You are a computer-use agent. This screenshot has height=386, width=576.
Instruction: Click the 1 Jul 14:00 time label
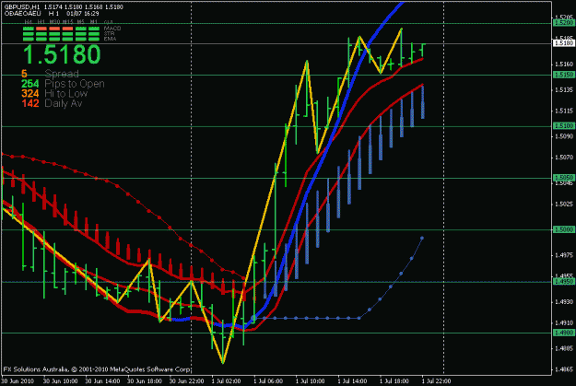[x=352, y=381]
